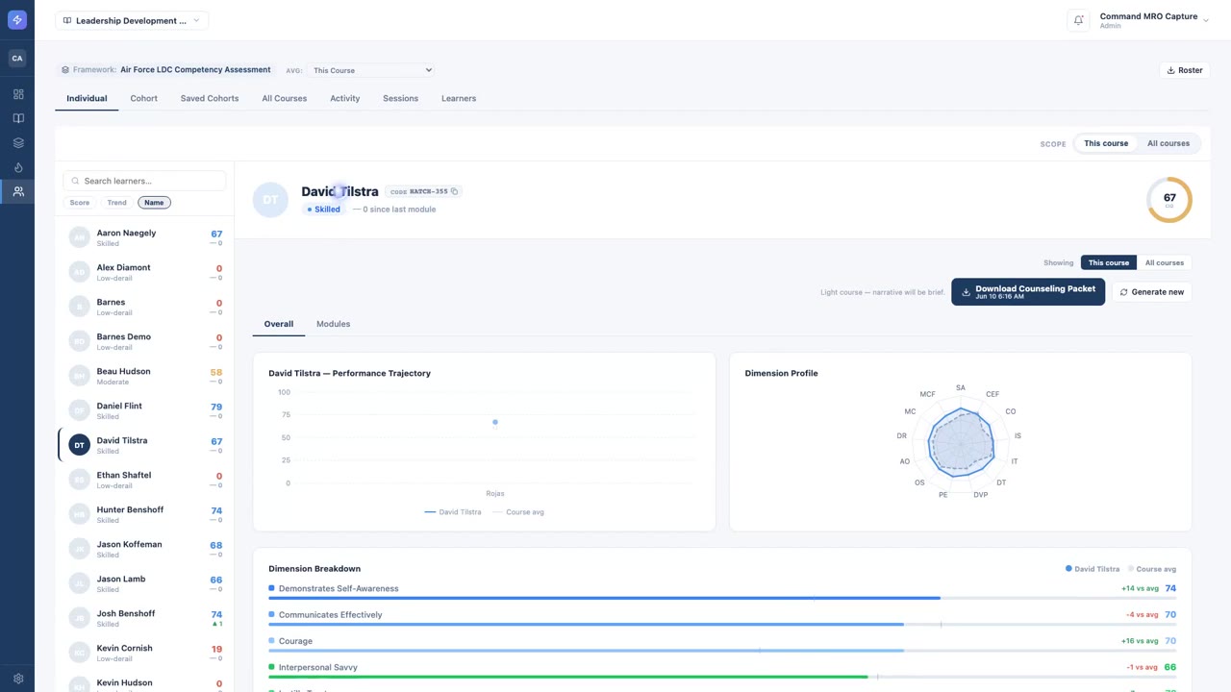The image size is (1231, 692).
Task: Switch Showing to All courses
Action: tap(1164, 262)
